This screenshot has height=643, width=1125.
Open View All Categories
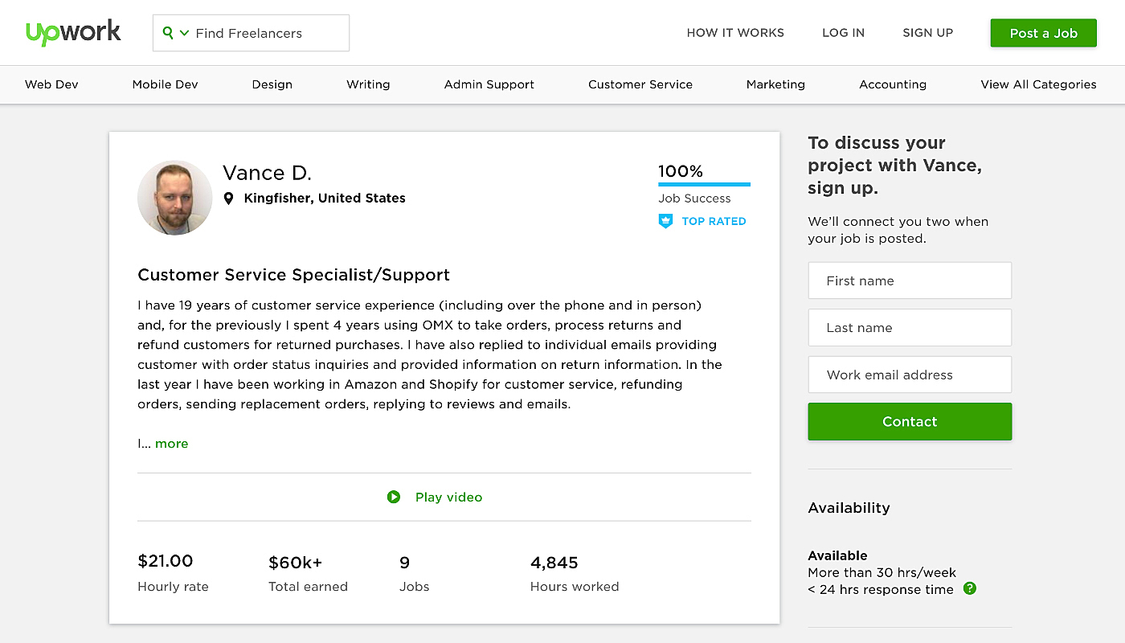click(1038, 84)
